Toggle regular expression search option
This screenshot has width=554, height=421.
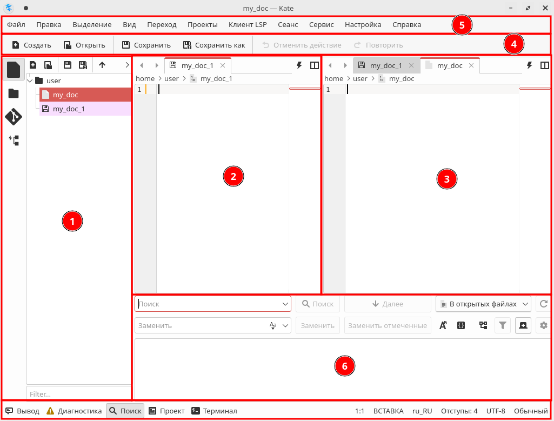[461, 325]
